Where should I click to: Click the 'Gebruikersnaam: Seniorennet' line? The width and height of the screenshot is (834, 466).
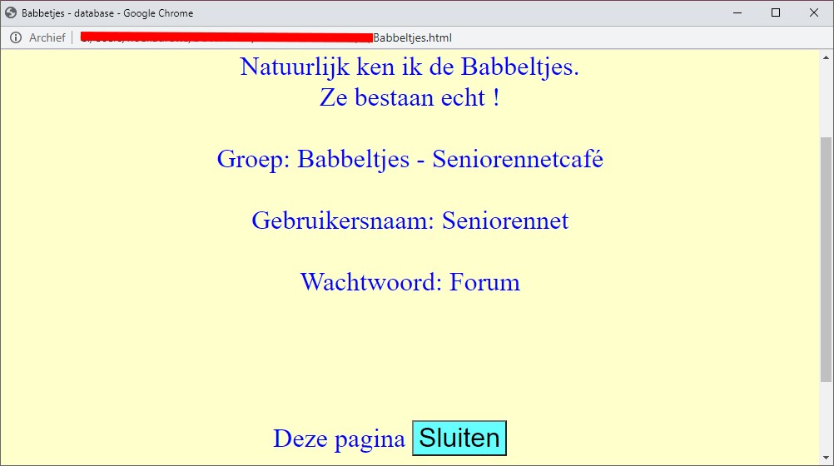(x=410, y=221)
